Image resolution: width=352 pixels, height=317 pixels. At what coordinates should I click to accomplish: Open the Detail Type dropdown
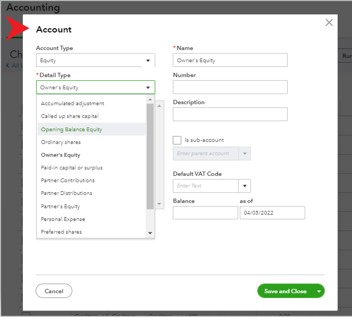pos(95,87)
